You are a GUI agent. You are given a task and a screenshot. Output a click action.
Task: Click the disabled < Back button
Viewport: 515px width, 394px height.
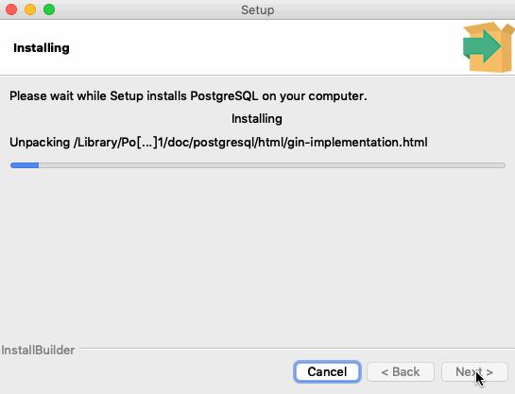401,371
